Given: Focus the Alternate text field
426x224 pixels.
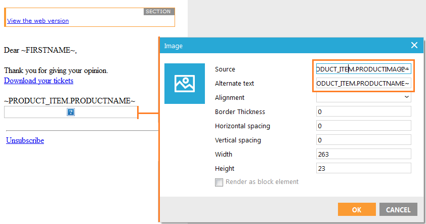Looking at the screenshot, I should pos(363,83).
